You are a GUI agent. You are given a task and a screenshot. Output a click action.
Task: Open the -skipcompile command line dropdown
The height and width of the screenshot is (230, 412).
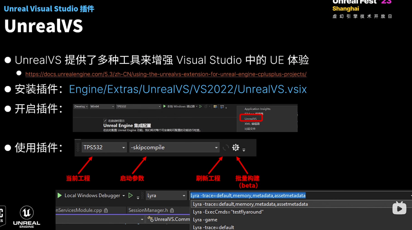click(x=174, y=148)
